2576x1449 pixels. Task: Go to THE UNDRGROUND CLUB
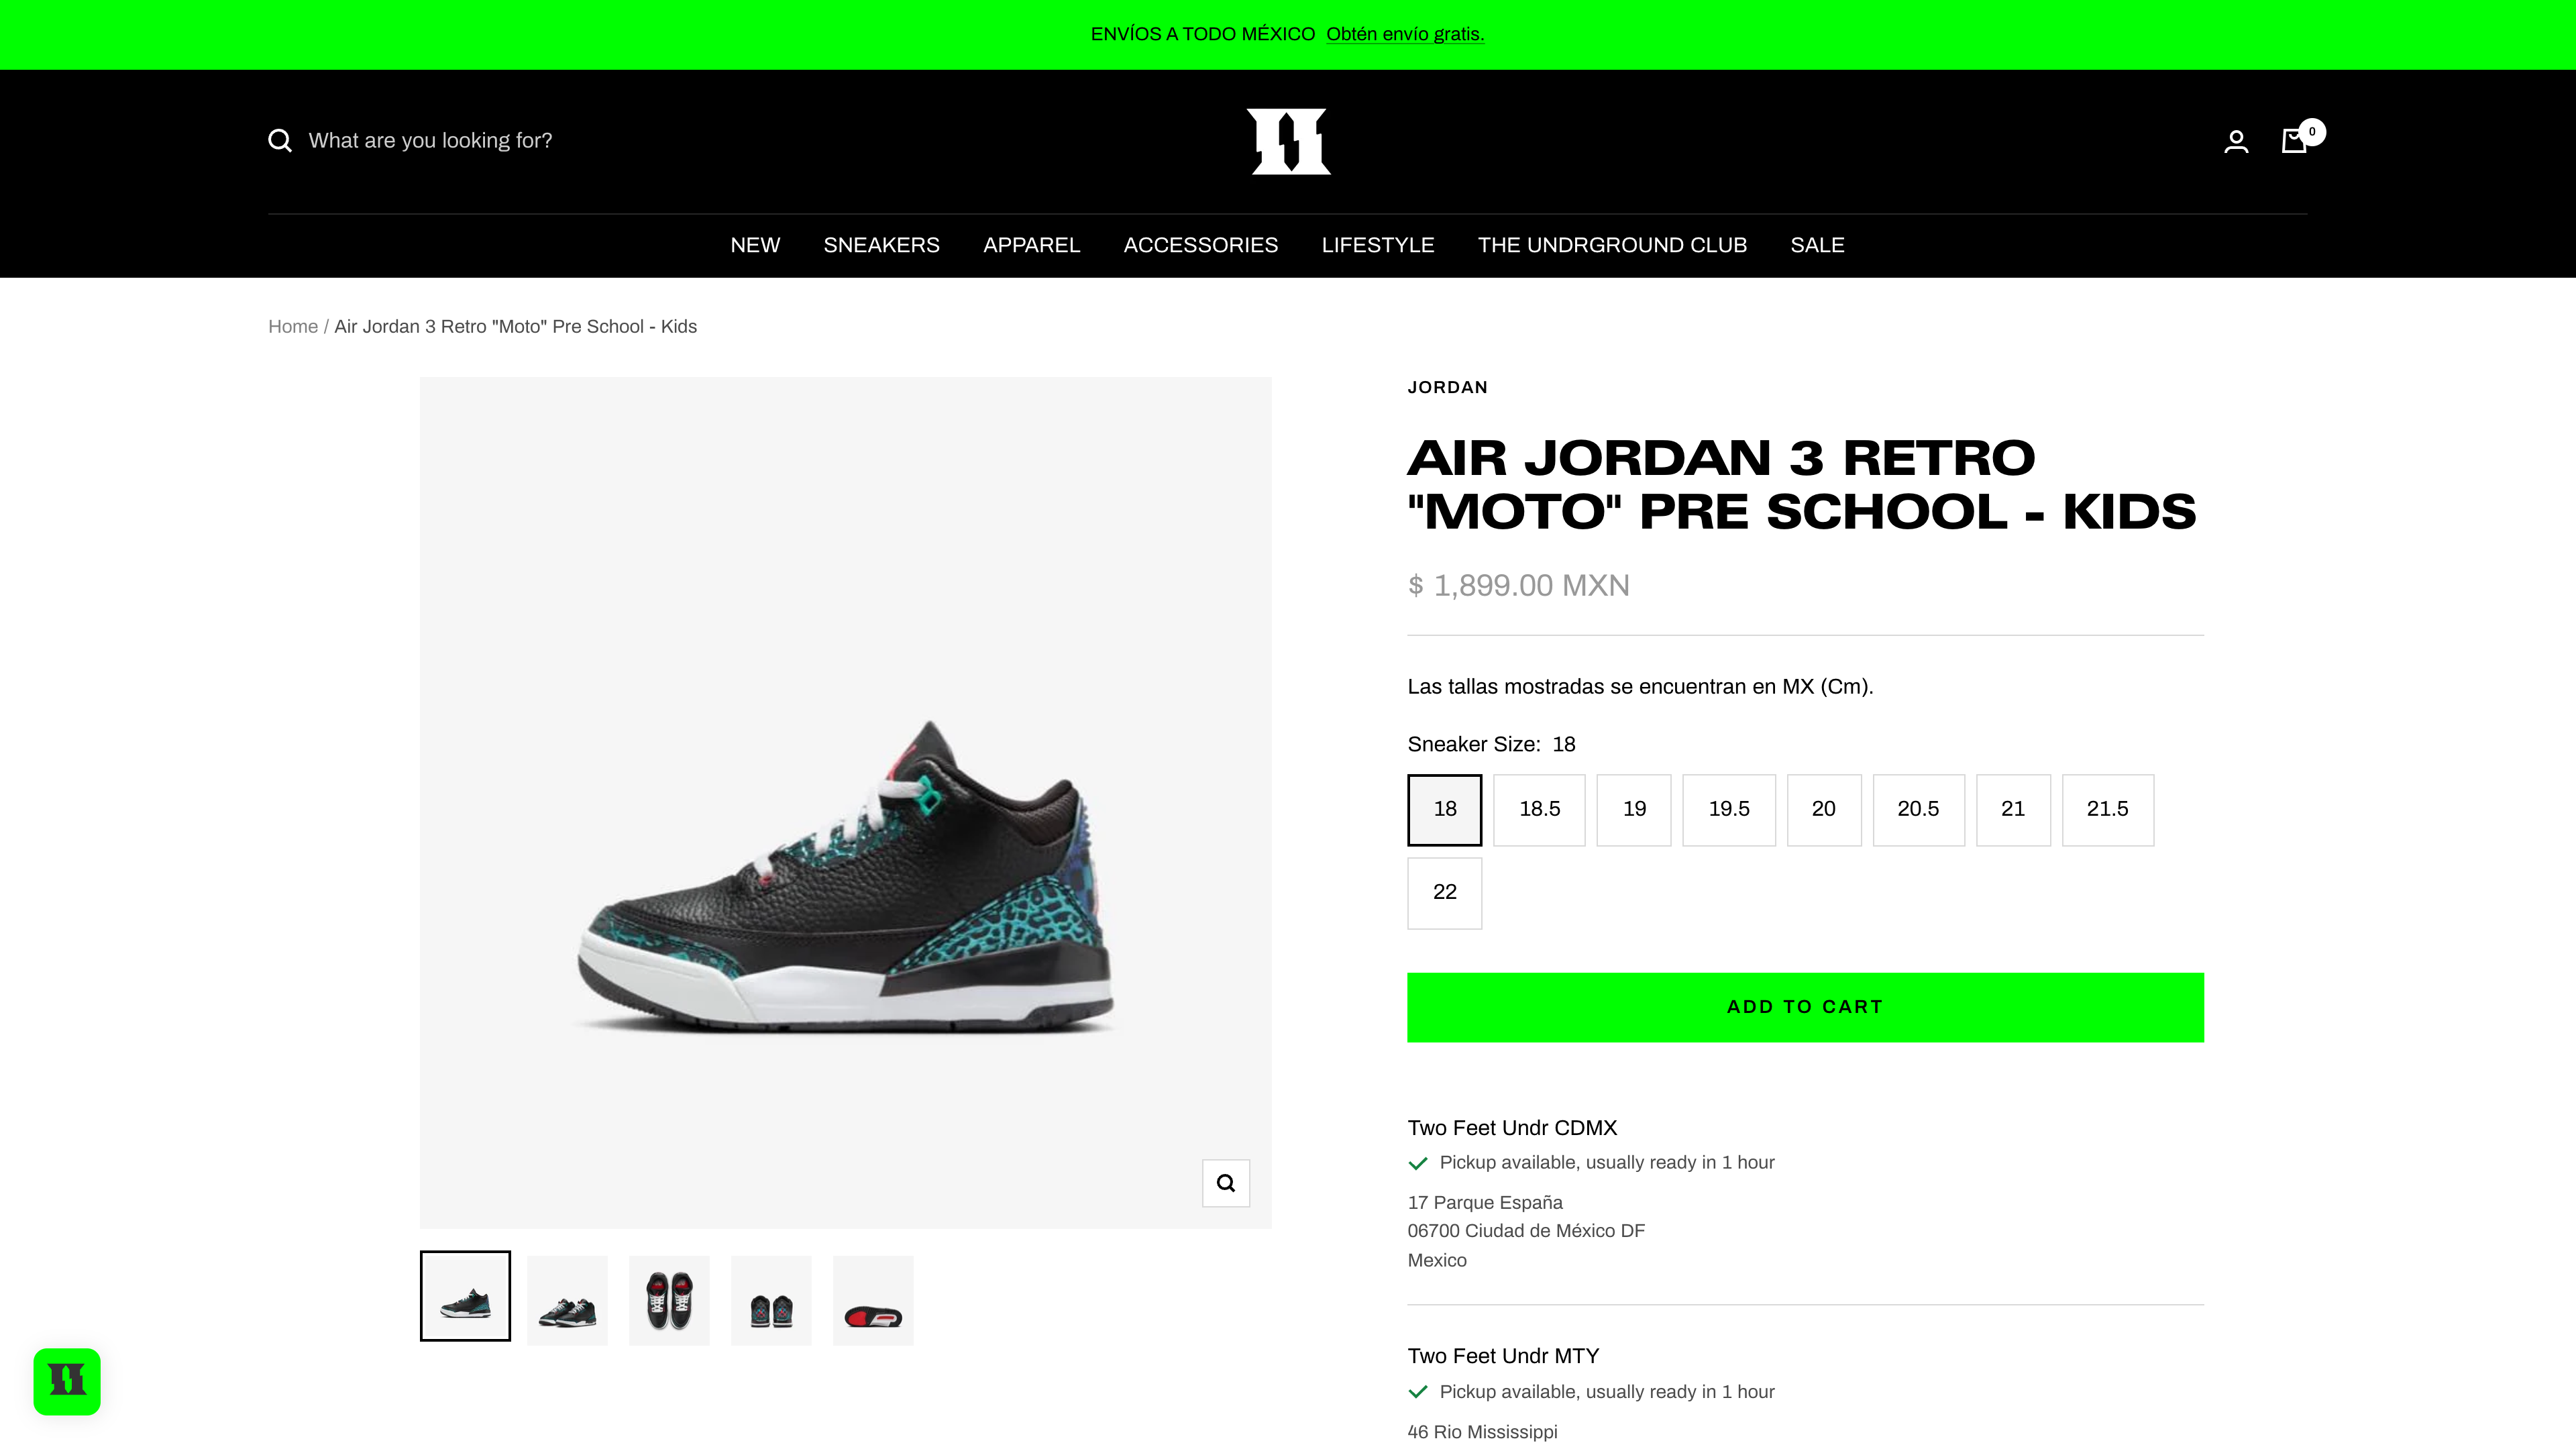click(x=1612, y=245)
